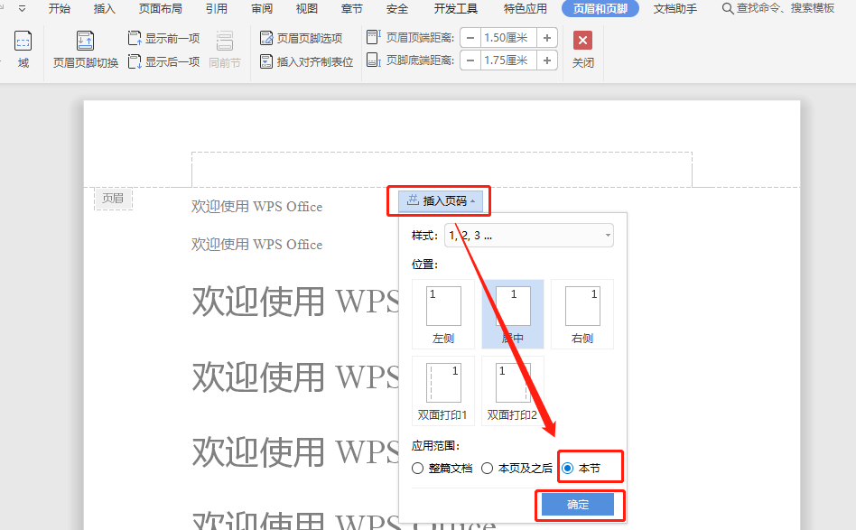The image size is (856, 530).
Task: Click the 1.75厘米 footer distance field
Action: click(508, 60)
